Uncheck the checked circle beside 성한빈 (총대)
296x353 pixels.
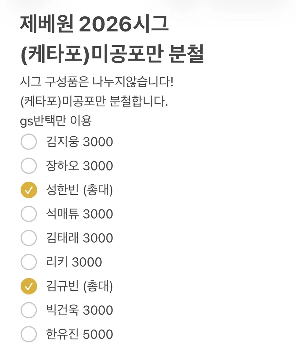coord(29,190)
